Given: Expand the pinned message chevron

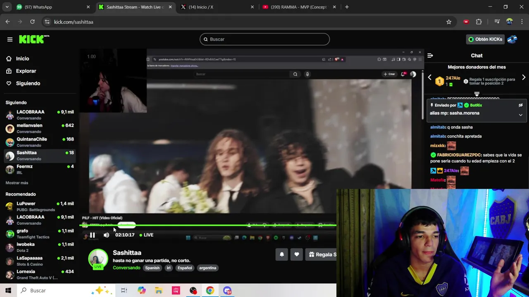Looking at the screenshot, I should [x=521, y=115].
